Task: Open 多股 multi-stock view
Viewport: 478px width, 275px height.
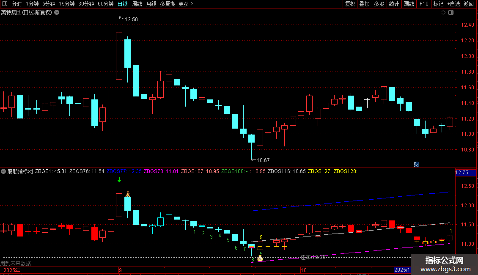Action: pos(379,4)
